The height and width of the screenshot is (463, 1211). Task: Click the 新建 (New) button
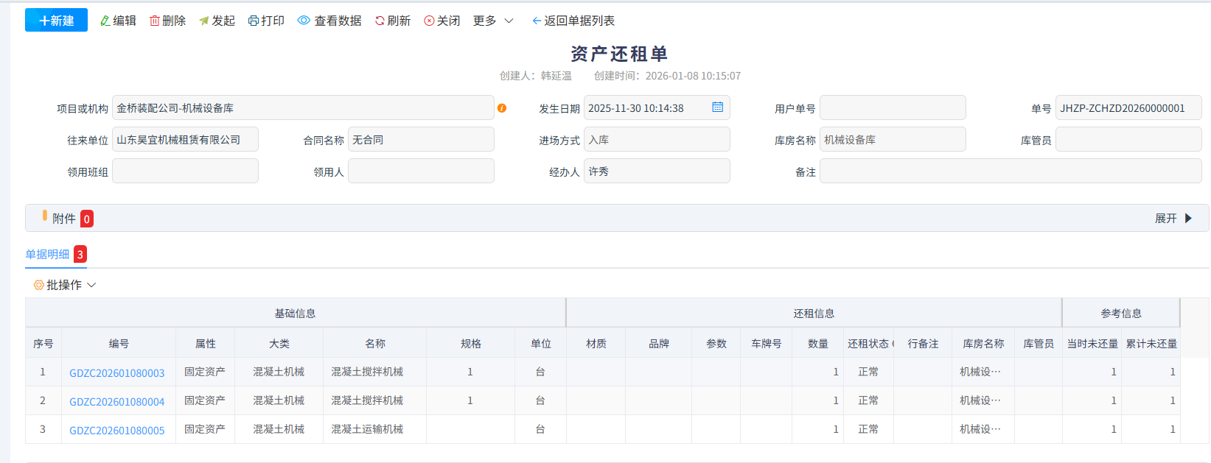[56, 21]
